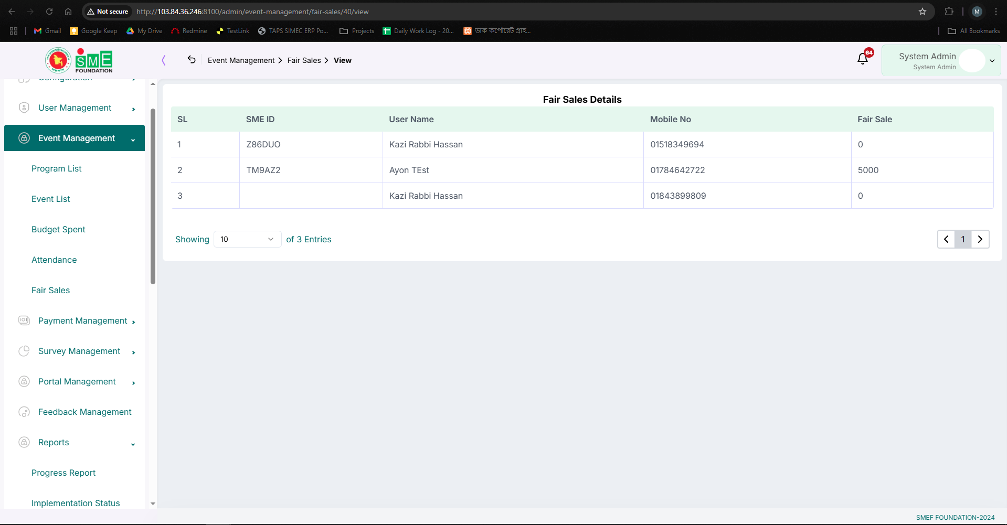Click the user name Ayon TEst

click(x=409, y=170)
